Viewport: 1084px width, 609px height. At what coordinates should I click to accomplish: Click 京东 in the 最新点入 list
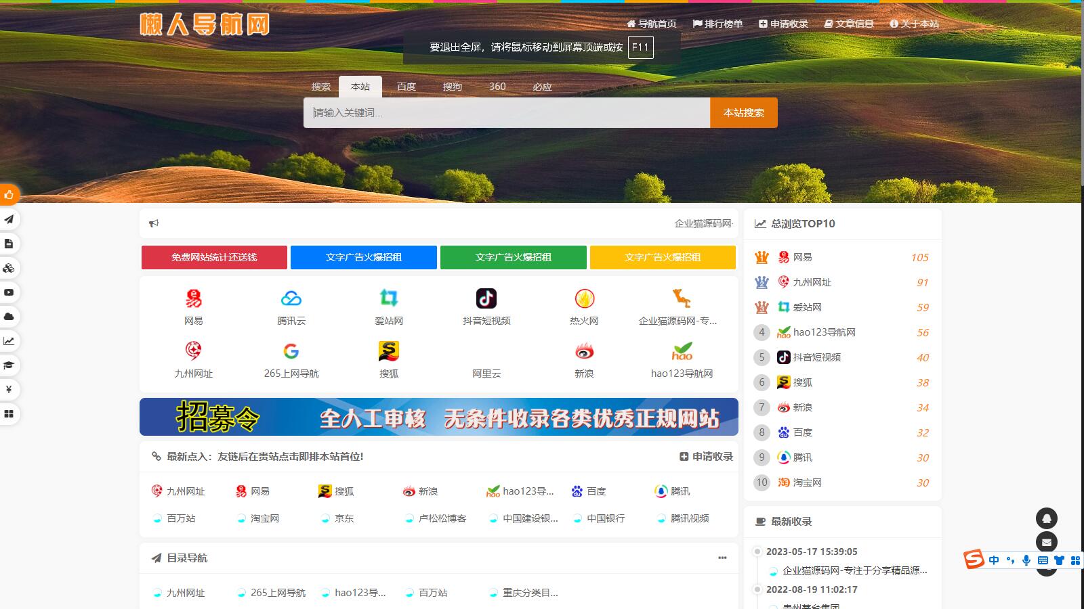click(x=344, y=518)
